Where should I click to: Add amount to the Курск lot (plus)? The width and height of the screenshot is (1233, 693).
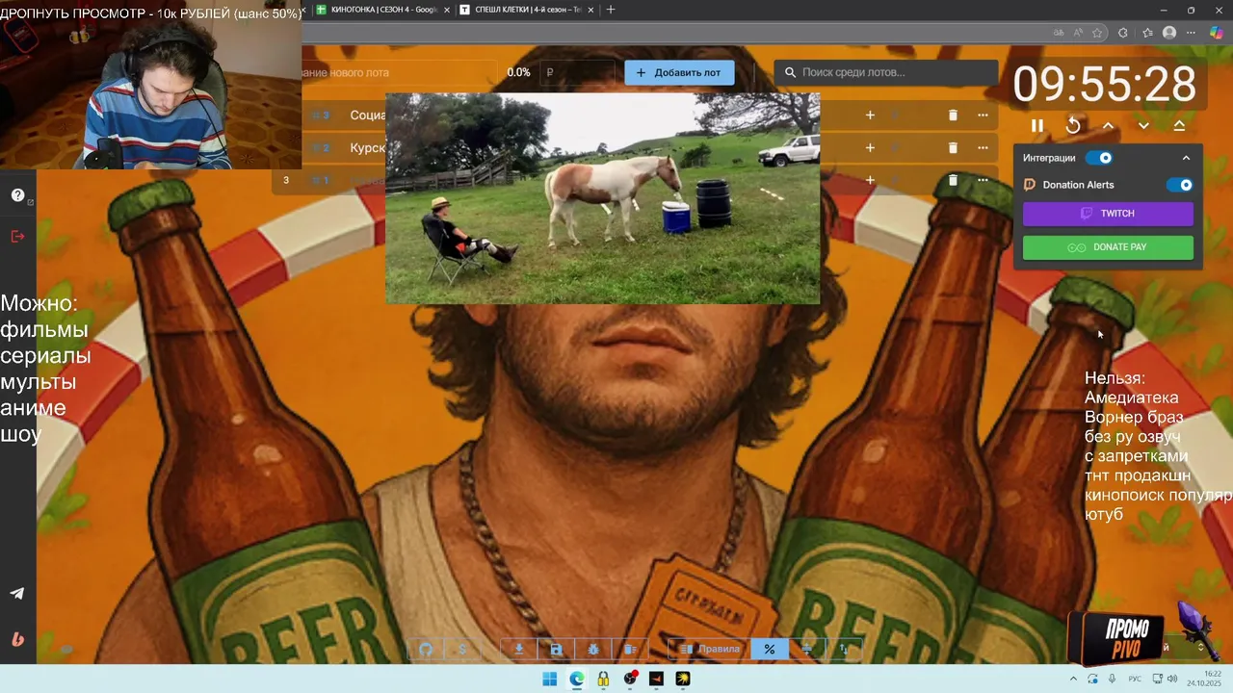click(870, 148)
